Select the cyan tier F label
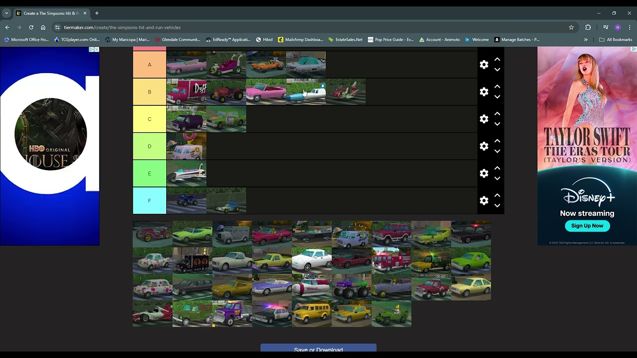The image size is (637, 358). (x=149, y=201)
